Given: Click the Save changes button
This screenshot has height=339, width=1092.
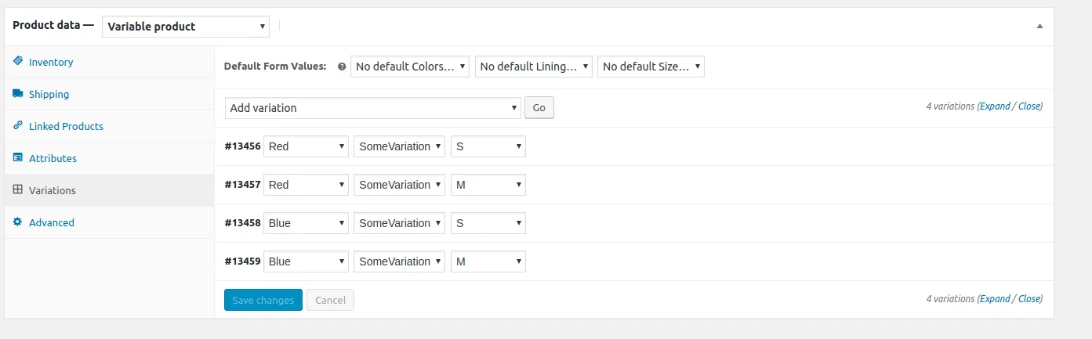Looking at the screenshot, I should pos(263,300).
